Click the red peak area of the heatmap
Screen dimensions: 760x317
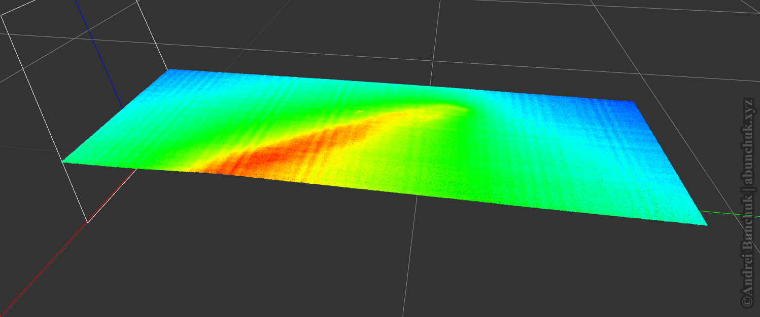coord(274,156)
